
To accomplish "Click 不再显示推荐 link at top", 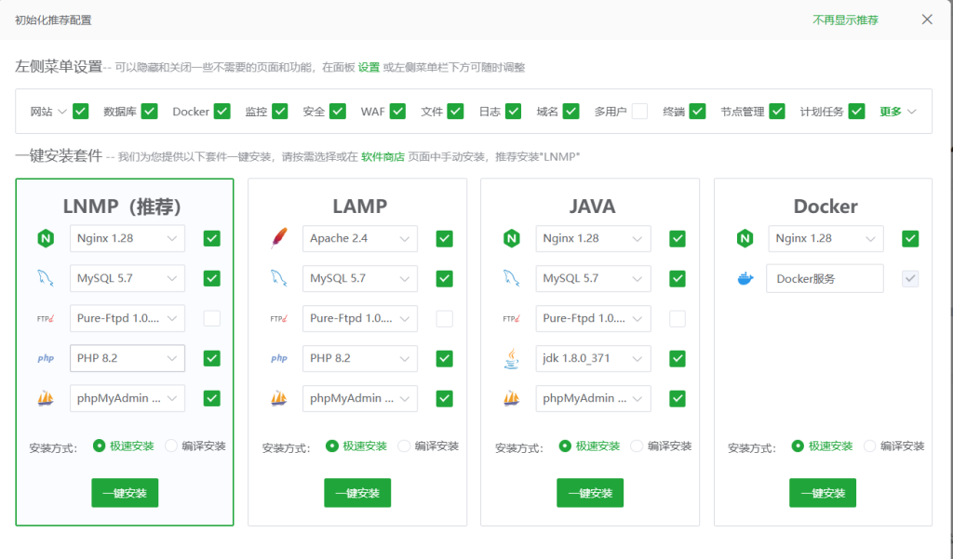I will pyautogui.click(x=845, y=20).
